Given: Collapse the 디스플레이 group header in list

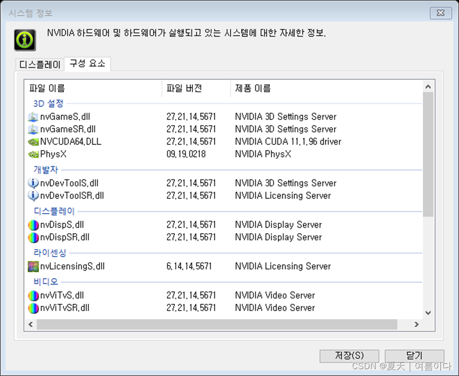Looking at the screenshot, I should click(54, 211).
